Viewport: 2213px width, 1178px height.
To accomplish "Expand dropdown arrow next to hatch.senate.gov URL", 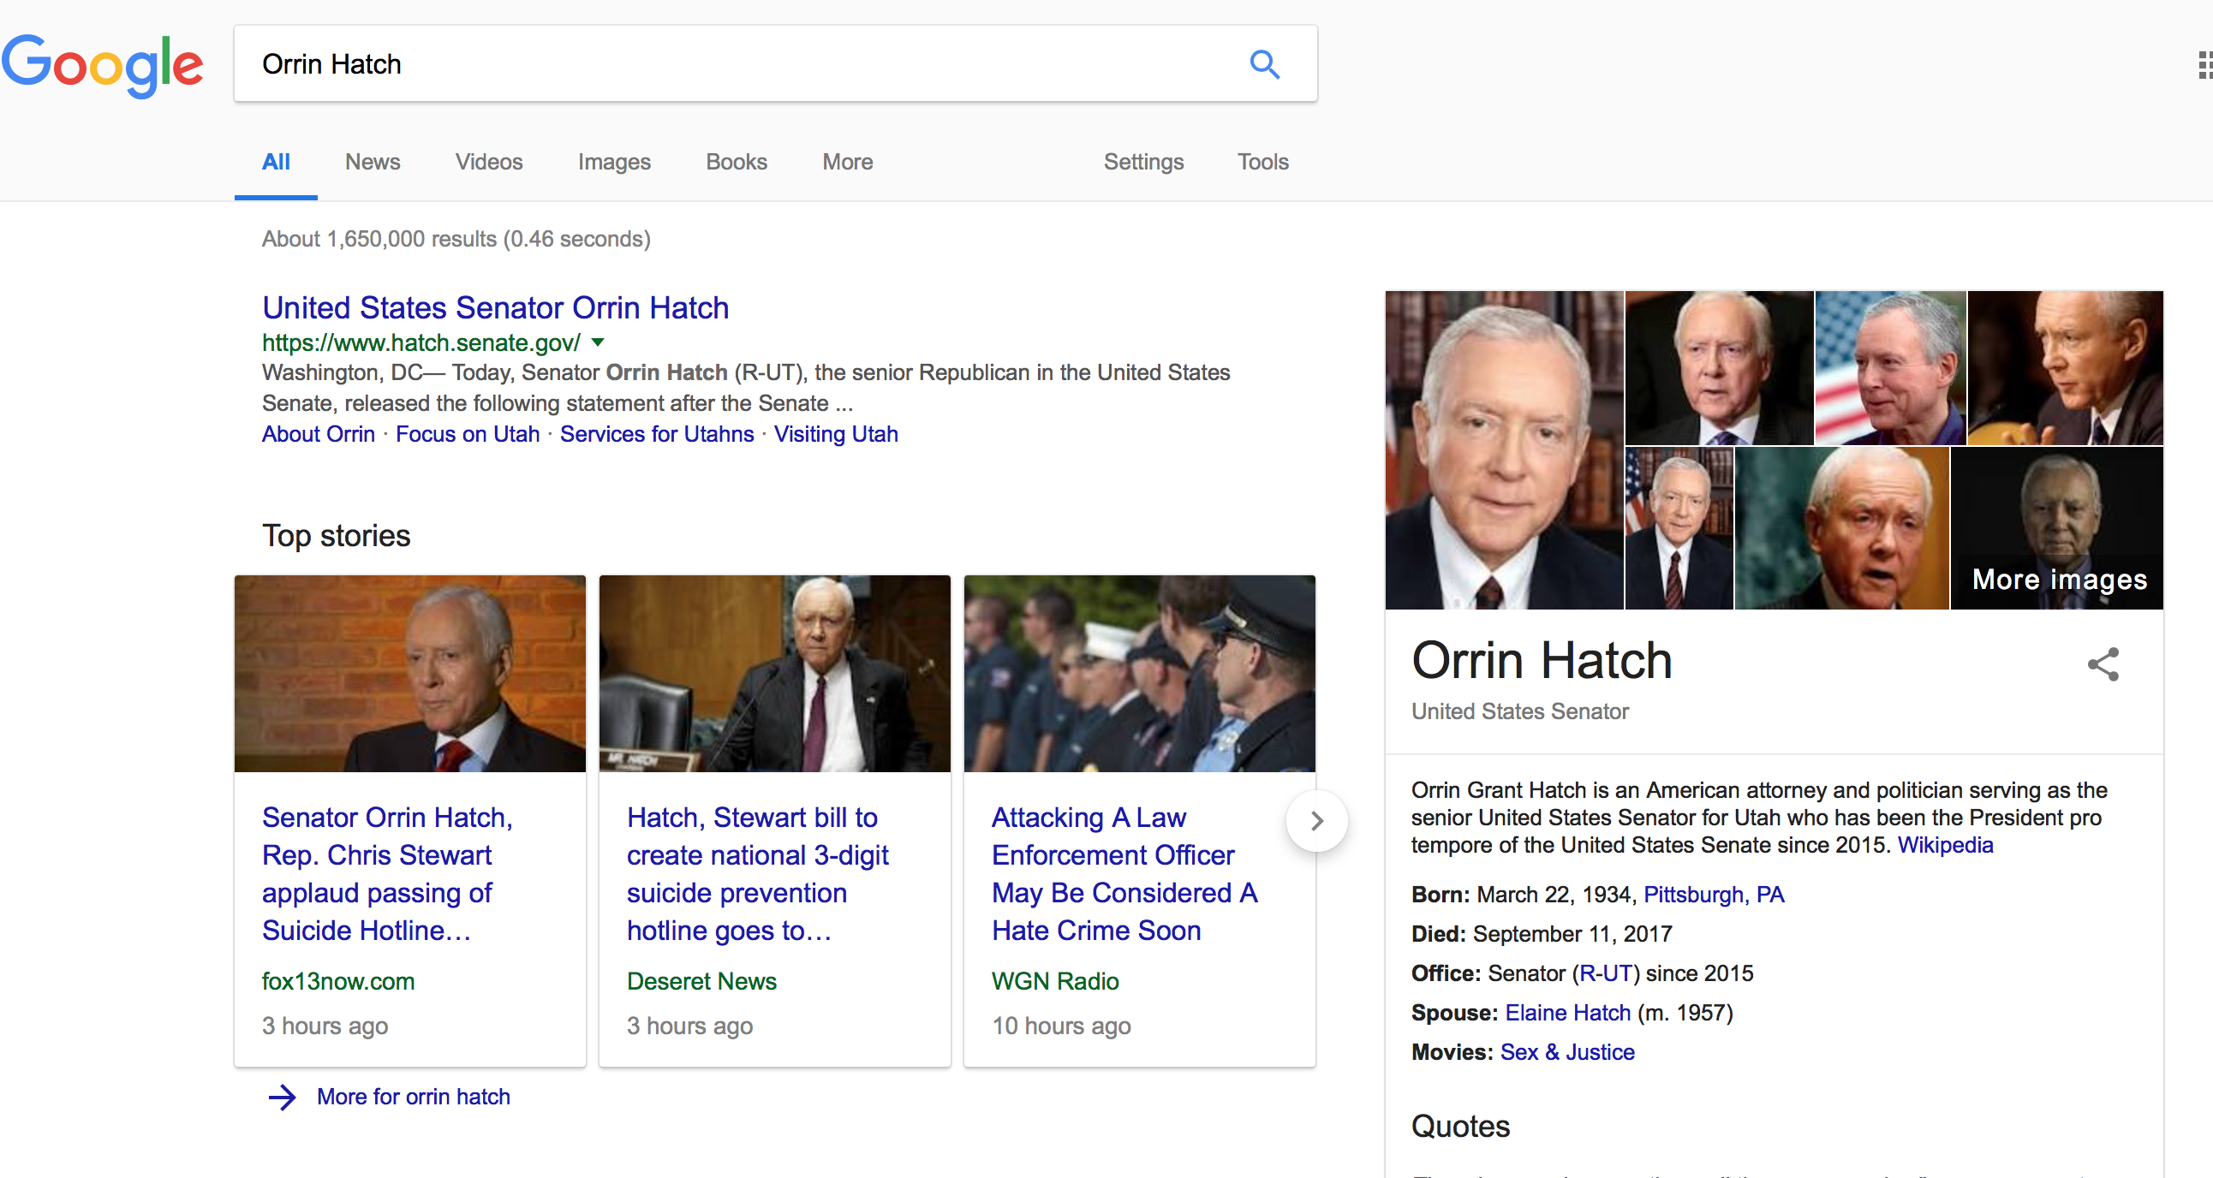I will coord(598,342).
